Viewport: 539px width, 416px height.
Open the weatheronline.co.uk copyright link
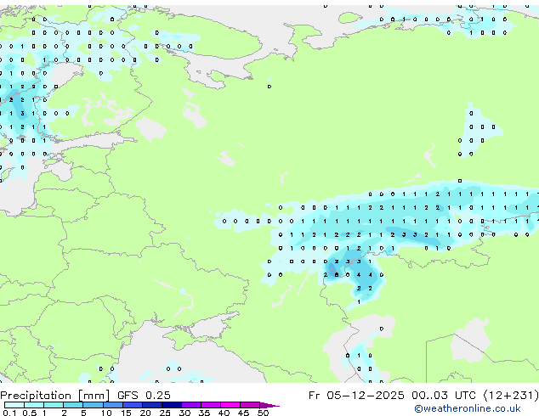pyautogui.click(x=467, y=408)
